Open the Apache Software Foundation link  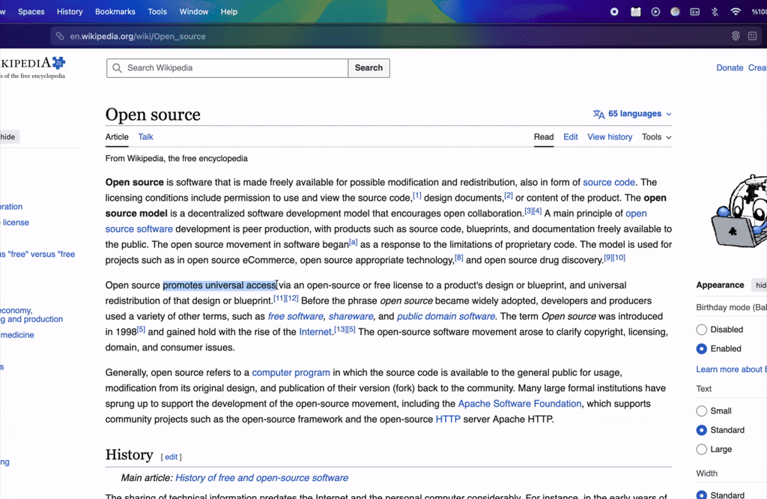(x=520, y=404)
